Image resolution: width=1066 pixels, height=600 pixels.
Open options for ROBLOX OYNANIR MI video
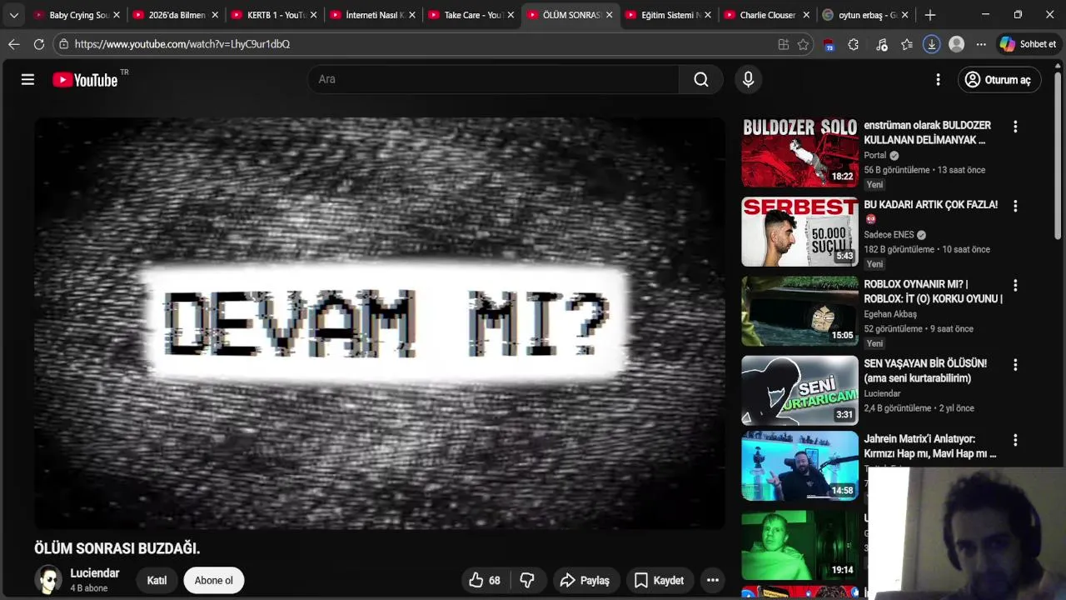coord(1014,285)
